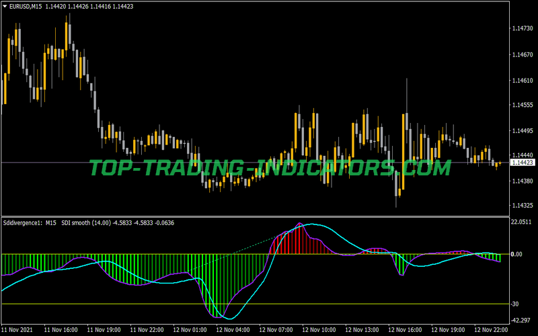Click the 1.14380 price scale label
The height and width of the screenshot is (336, 538).
pyautogui.click(x=523, y=181)
